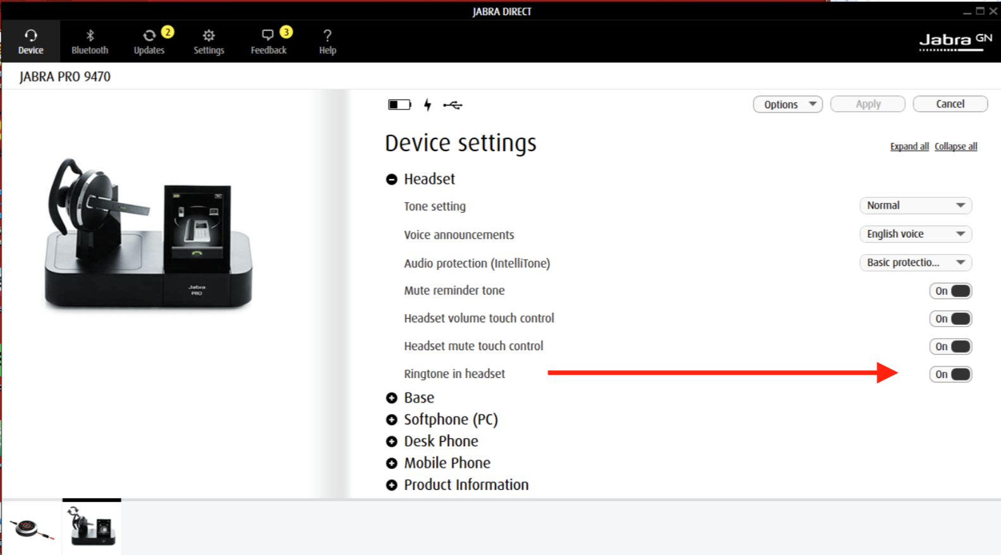
Task: Expand the Product Information section
Action: click(x=392, y=485)
